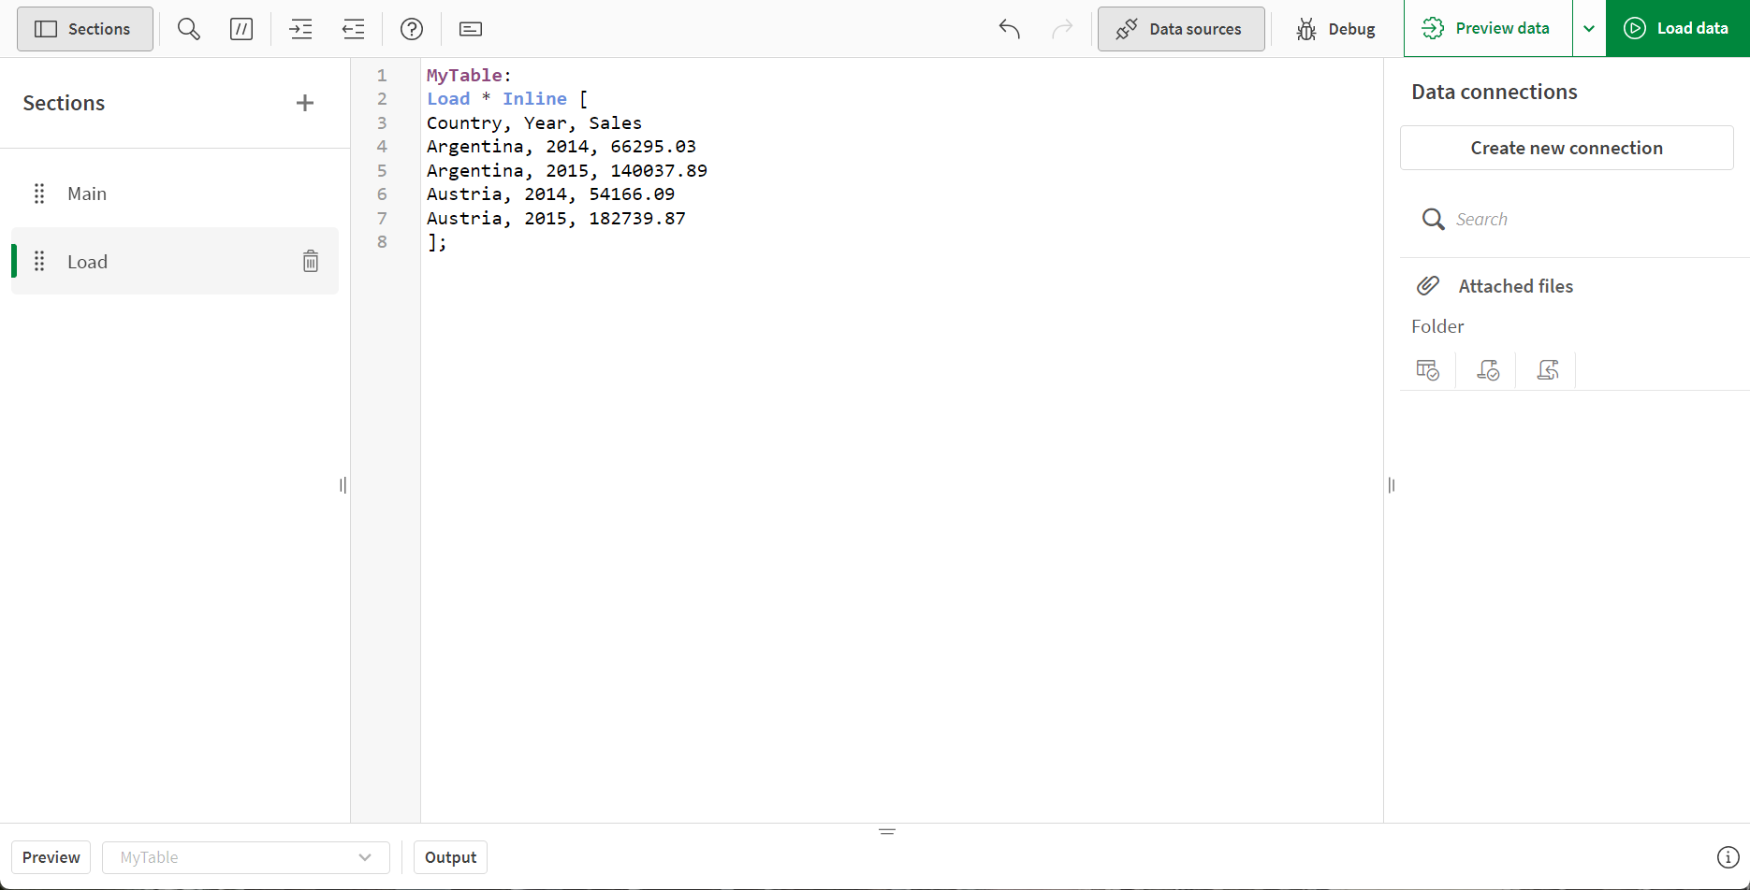The height and width of the screenshot is (890, 1750).
Task: Start the Debug mode
Action: (1336, 29)
